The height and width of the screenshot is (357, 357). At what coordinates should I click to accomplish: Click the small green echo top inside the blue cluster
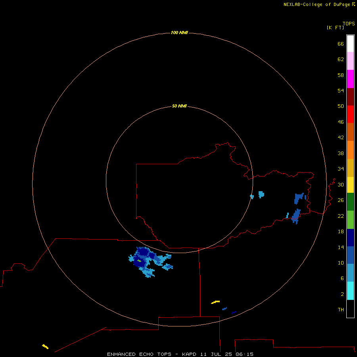139,261
